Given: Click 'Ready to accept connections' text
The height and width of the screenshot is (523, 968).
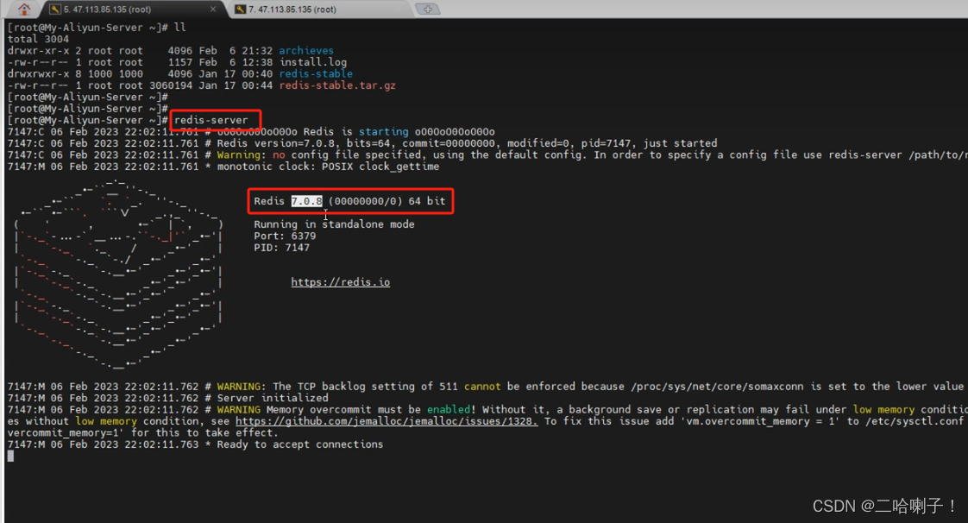Looking at the screenshot, I should click(300, 444).
